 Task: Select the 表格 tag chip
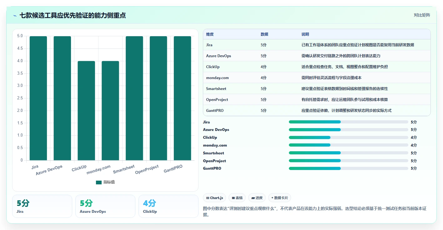(x=237, y=198)
